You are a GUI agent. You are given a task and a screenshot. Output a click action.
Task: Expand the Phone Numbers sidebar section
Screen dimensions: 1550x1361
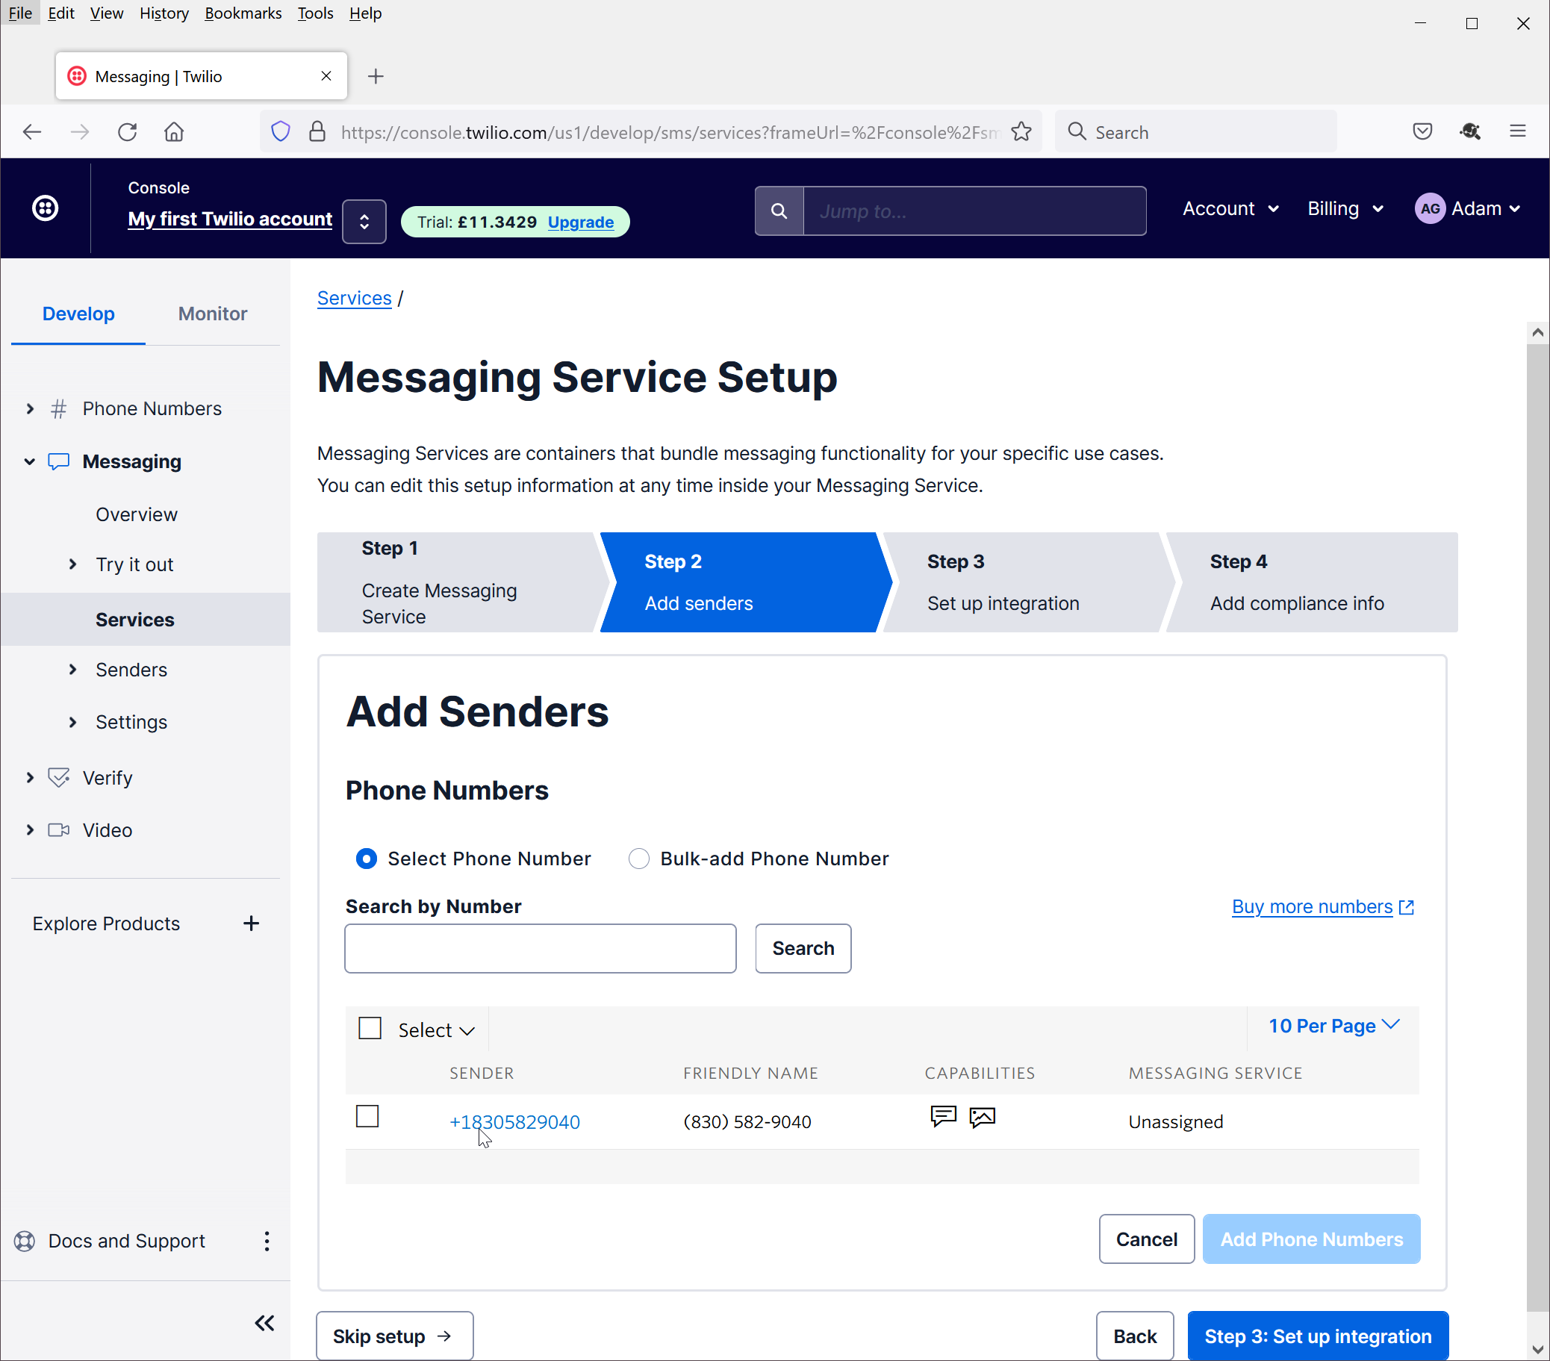click(31, 408)
